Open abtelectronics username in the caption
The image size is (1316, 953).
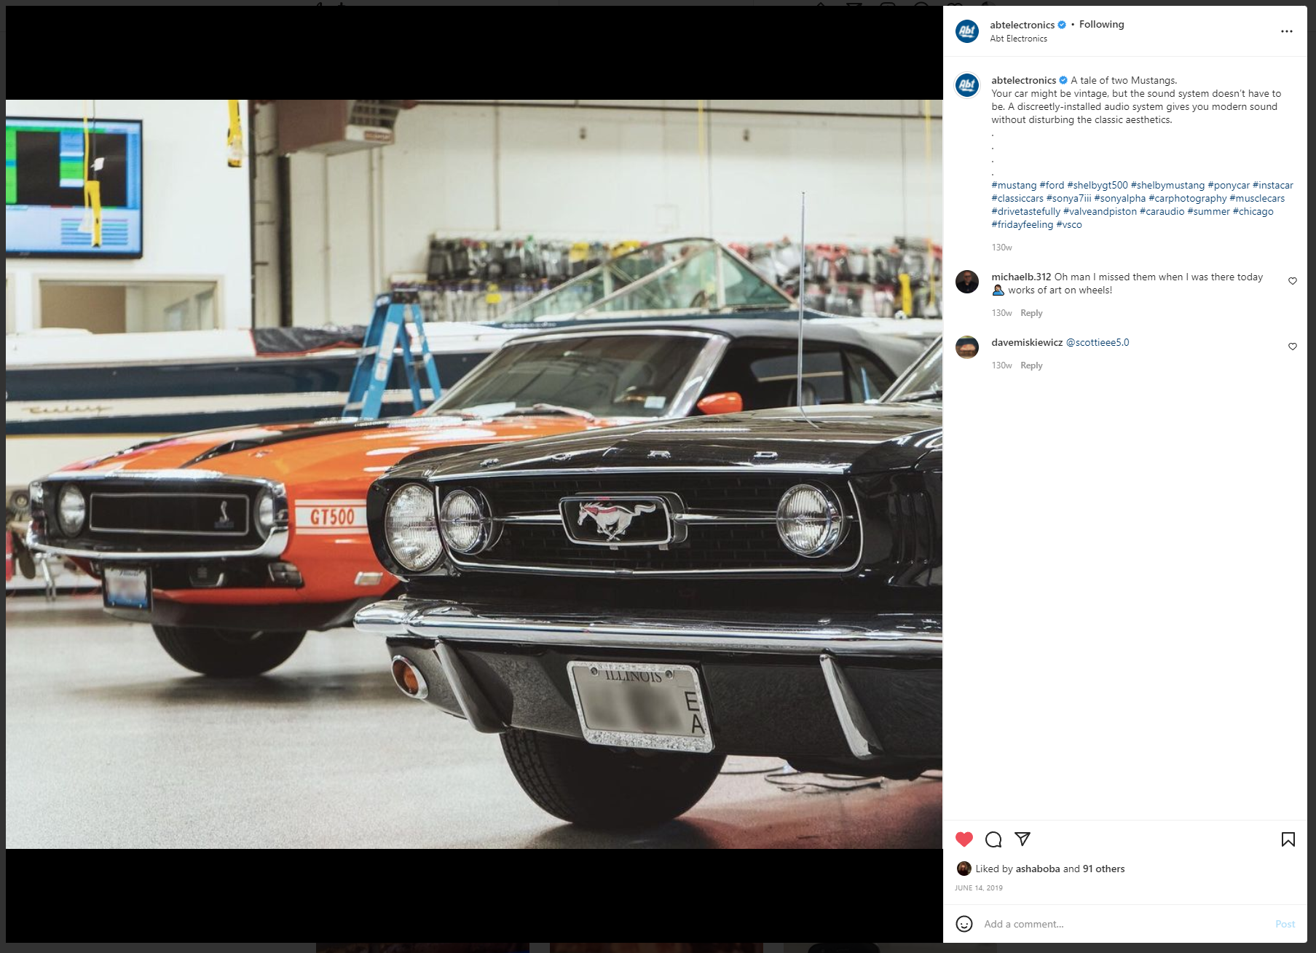pos(1023,80)
